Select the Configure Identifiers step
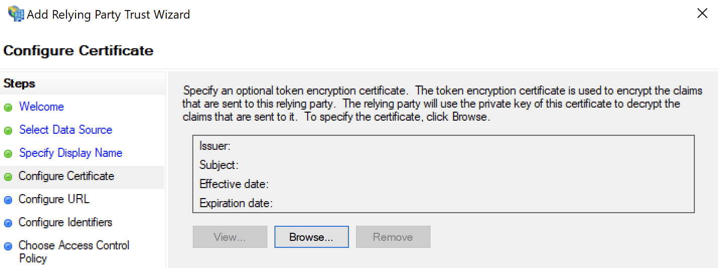Image resolution: width=718 pixels, height=268 pixels. point(65,222)
